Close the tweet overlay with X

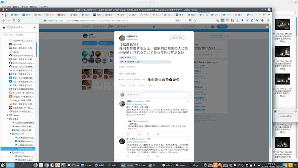(x=267, y=27)
